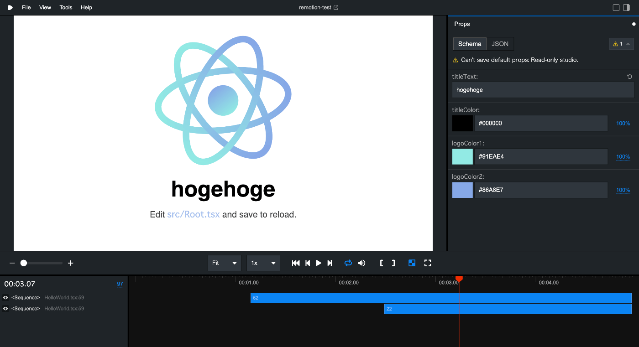This screenshot has width=639, height=347.
Task: Enter fullscreen preview mode
Action: (x=428, y=263)
